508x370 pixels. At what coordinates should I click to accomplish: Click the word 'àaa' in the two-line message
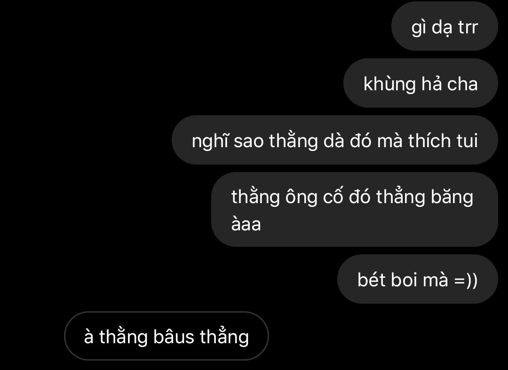(246, 224)
